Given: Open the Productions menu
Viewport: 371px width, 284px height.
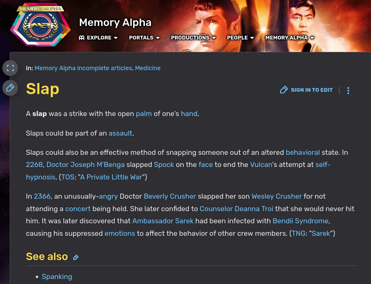Looking at the screenshot, I should click(190, 38).
